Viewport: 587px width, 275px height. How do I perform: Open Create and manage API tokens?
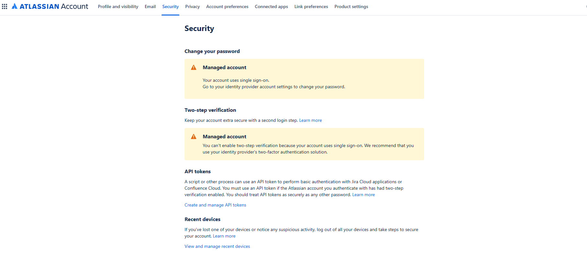(215, 205)
